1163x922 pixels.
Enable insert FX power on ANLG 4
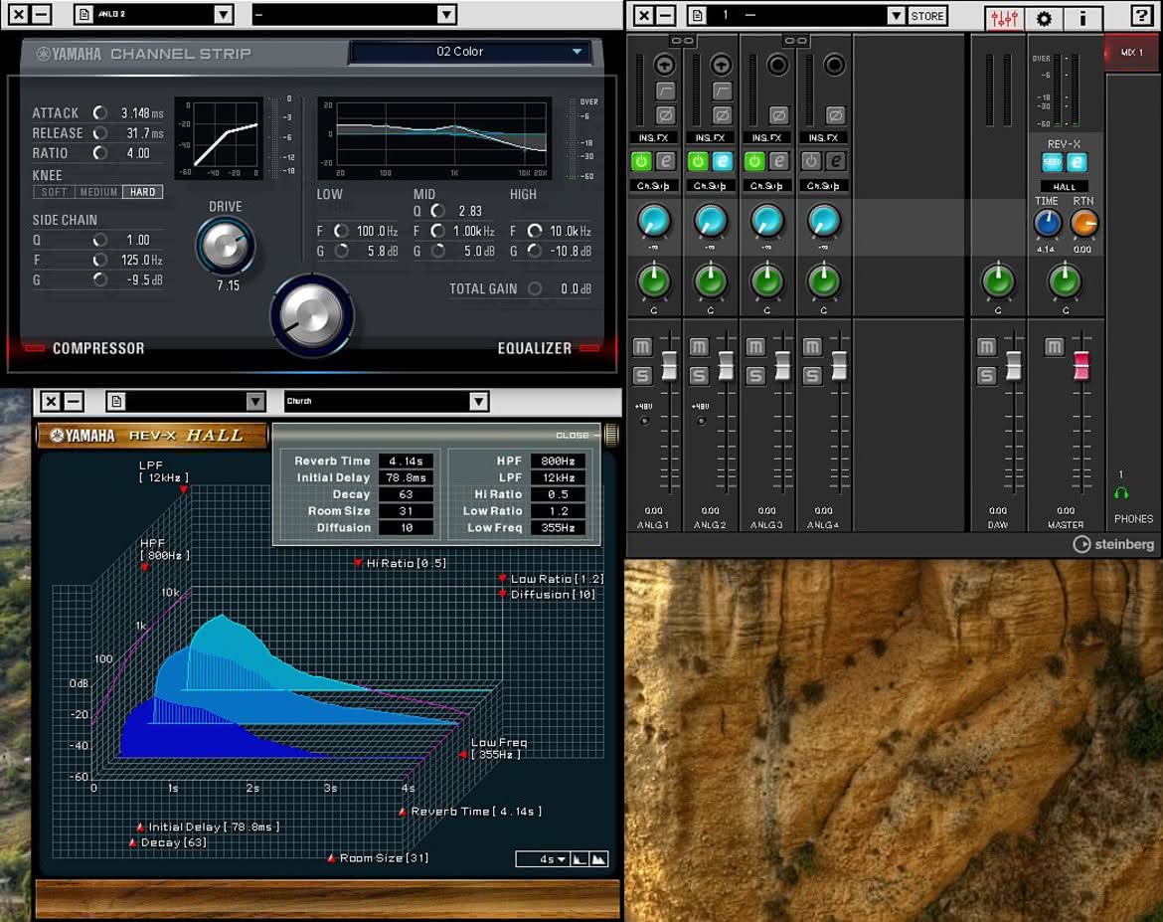click(811, 161)
